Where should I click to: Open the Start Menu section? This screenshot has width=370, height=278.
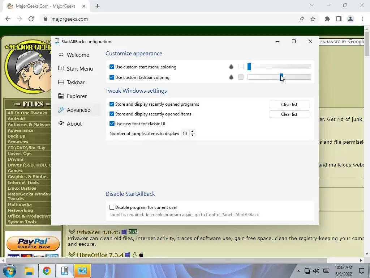[x=76, y=68]
